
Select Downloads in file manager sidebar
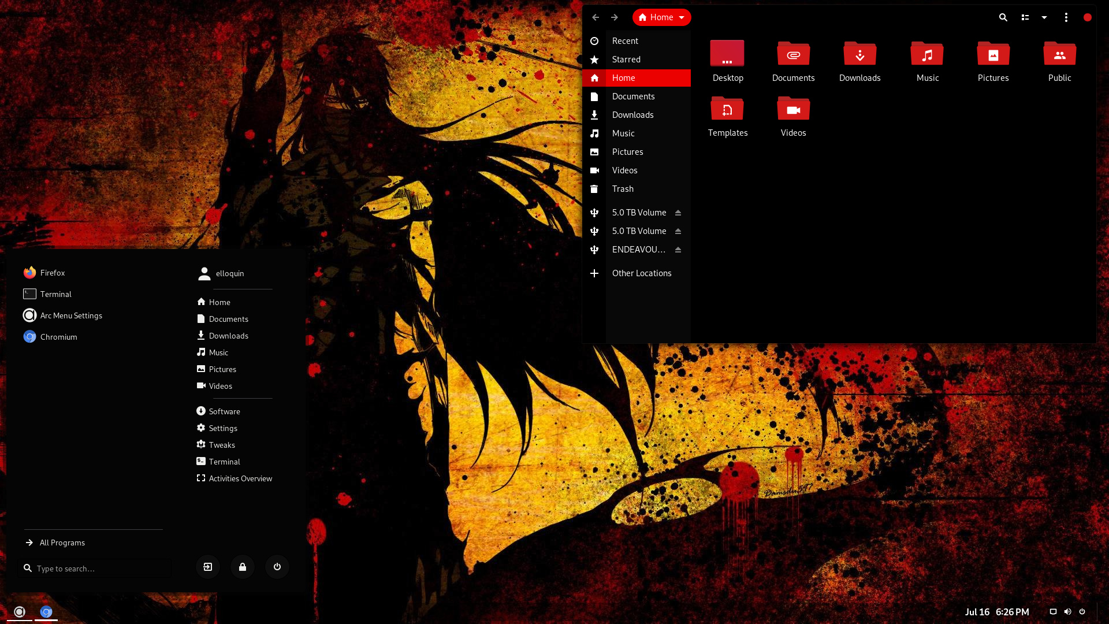click(637, 115)
